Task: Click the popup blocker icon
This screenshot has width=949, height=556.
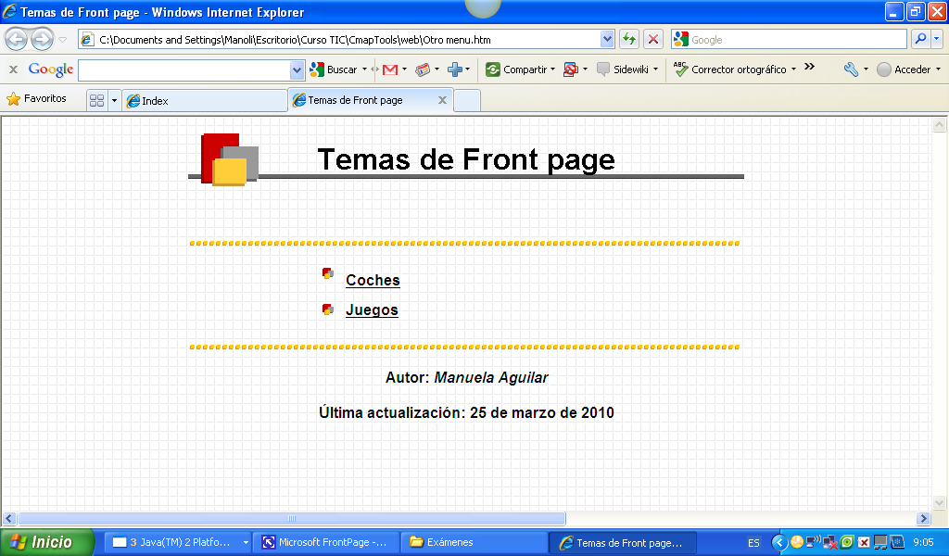Action: click(x=571, y=69)
